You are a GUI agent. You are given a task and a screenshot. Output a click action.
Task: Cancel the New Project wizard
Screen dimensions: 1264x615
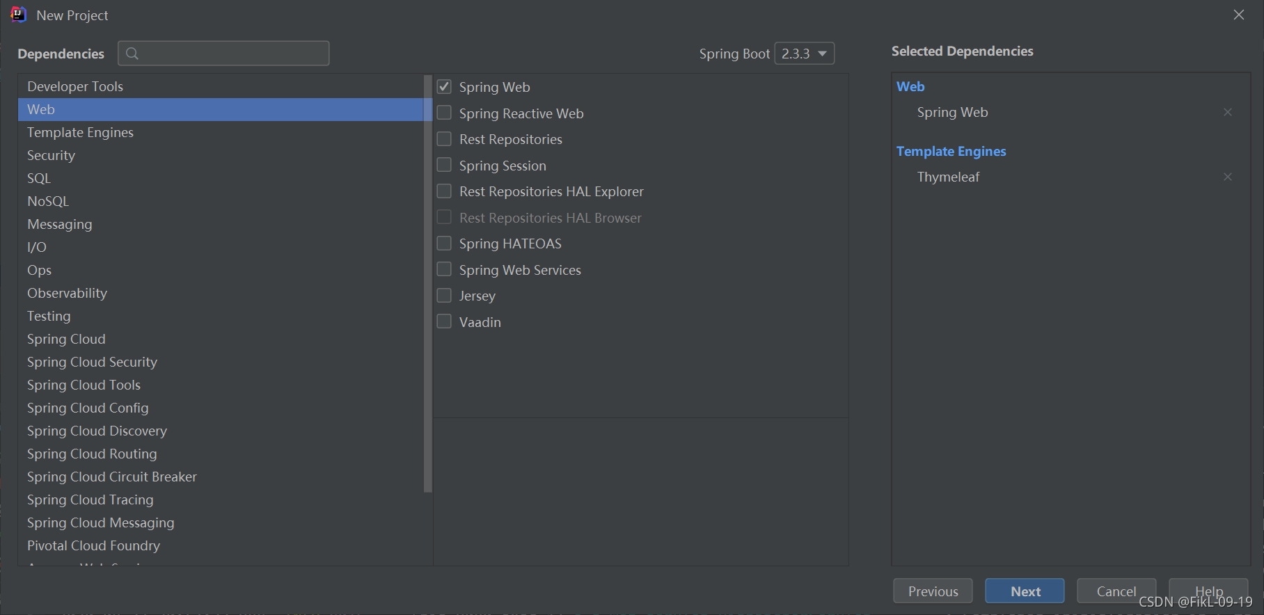click(x=1116, y=591)
